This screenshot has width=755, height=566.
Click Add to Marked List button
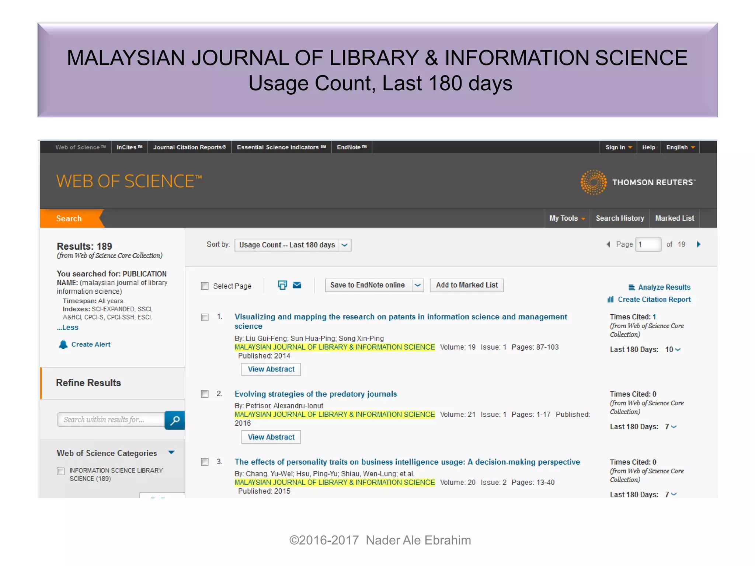[x=466, y=285]
